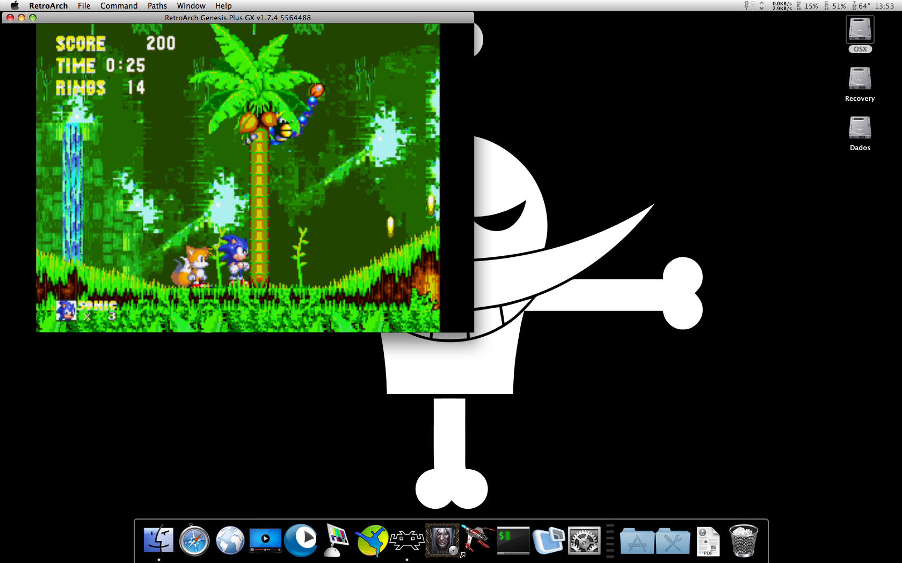The height and width of the screenshot is (563, 902).
Task: Open Finder from the Dock
Action: [x=158, y=540]
